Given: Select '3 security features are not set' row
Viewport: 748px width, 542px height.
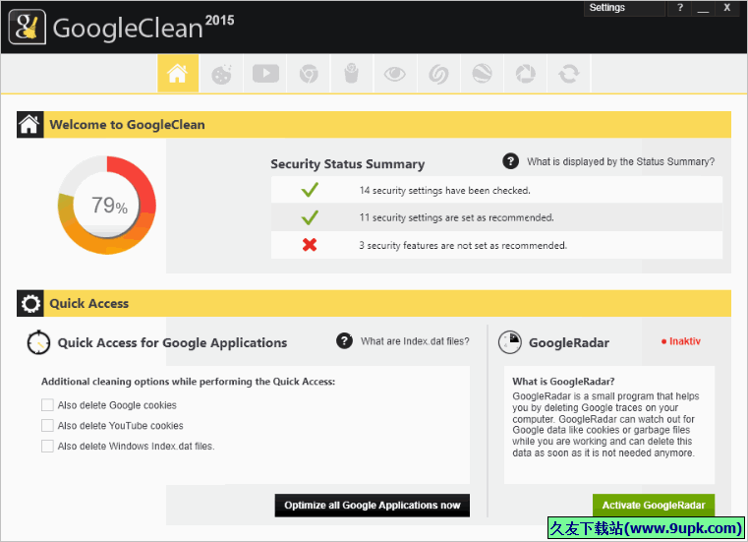Looking at the screenshot, I should coord(496,245).
